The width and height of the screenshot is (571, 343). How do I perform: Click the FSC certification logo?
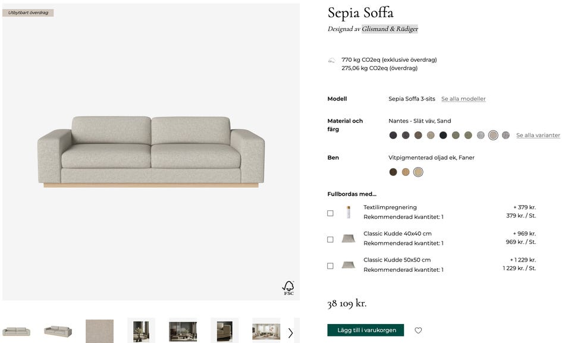coord(288,288)
